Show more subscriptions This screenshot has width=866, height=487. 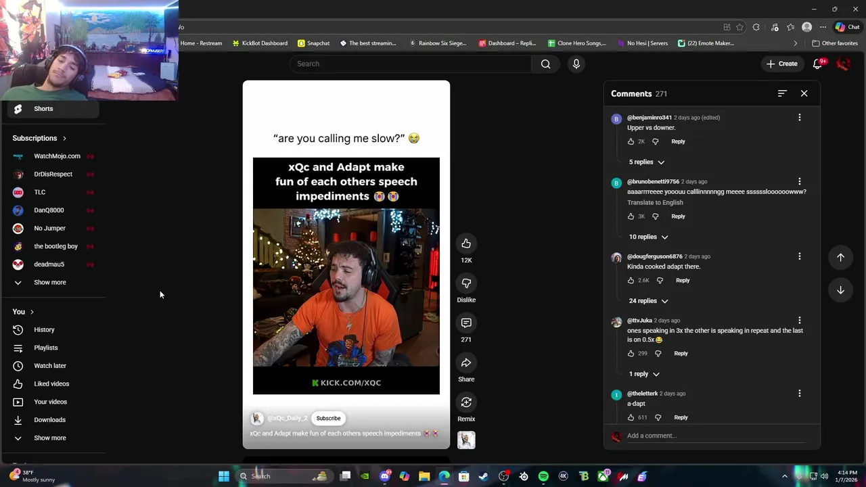53,282
